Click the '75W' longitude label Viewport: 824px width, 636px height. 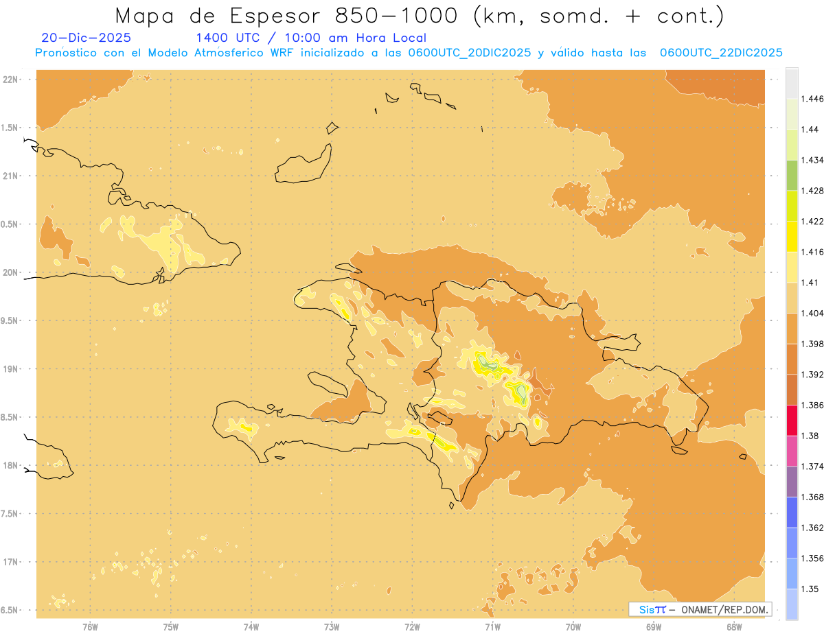click(x=170, y=628)
